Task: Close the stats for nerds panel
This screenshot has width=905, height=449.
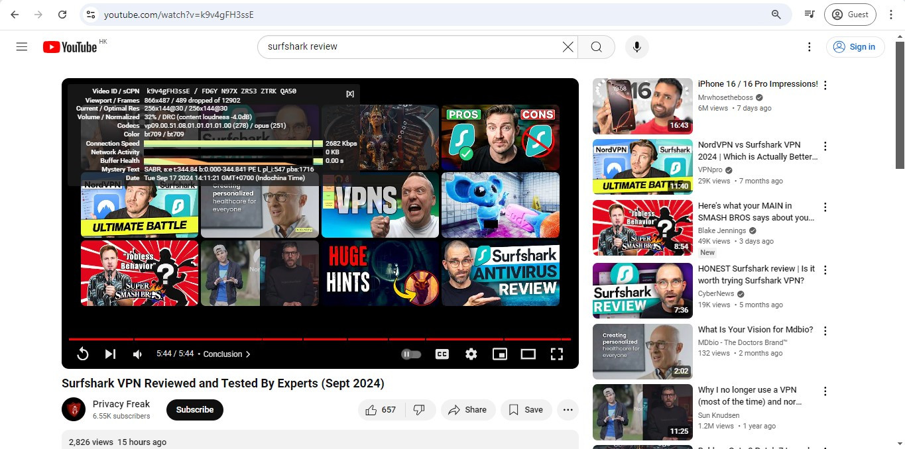Action: (350, 93)
